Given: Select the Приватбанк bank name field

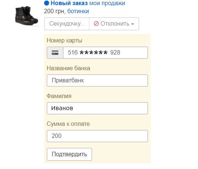Looking at the screenshot, I should coord(97,80).
